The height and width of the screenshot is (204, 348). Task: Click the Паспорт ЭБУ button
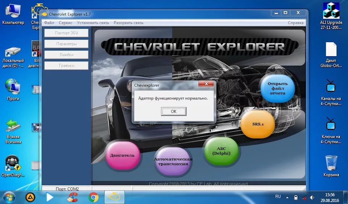coord(66,33)
